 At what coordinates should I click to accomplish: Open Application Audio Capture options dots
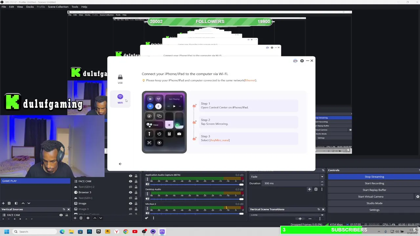(147, 180)
